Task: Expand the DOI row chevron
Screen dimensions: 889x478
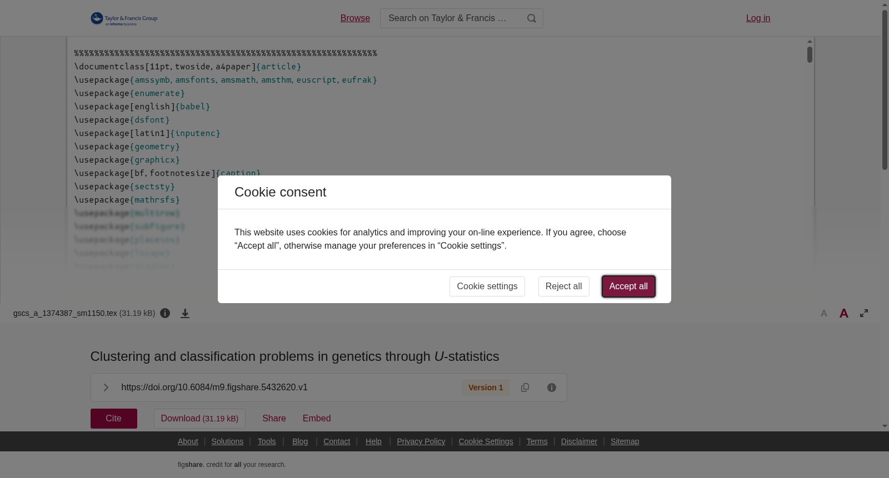Action: [106, 388]
